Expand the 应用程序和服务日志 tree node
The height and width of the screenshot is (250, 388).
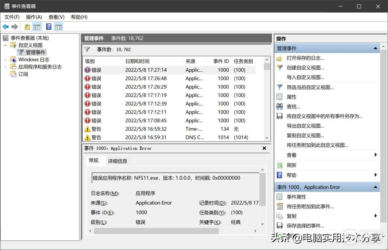click(x=5, y=67)
